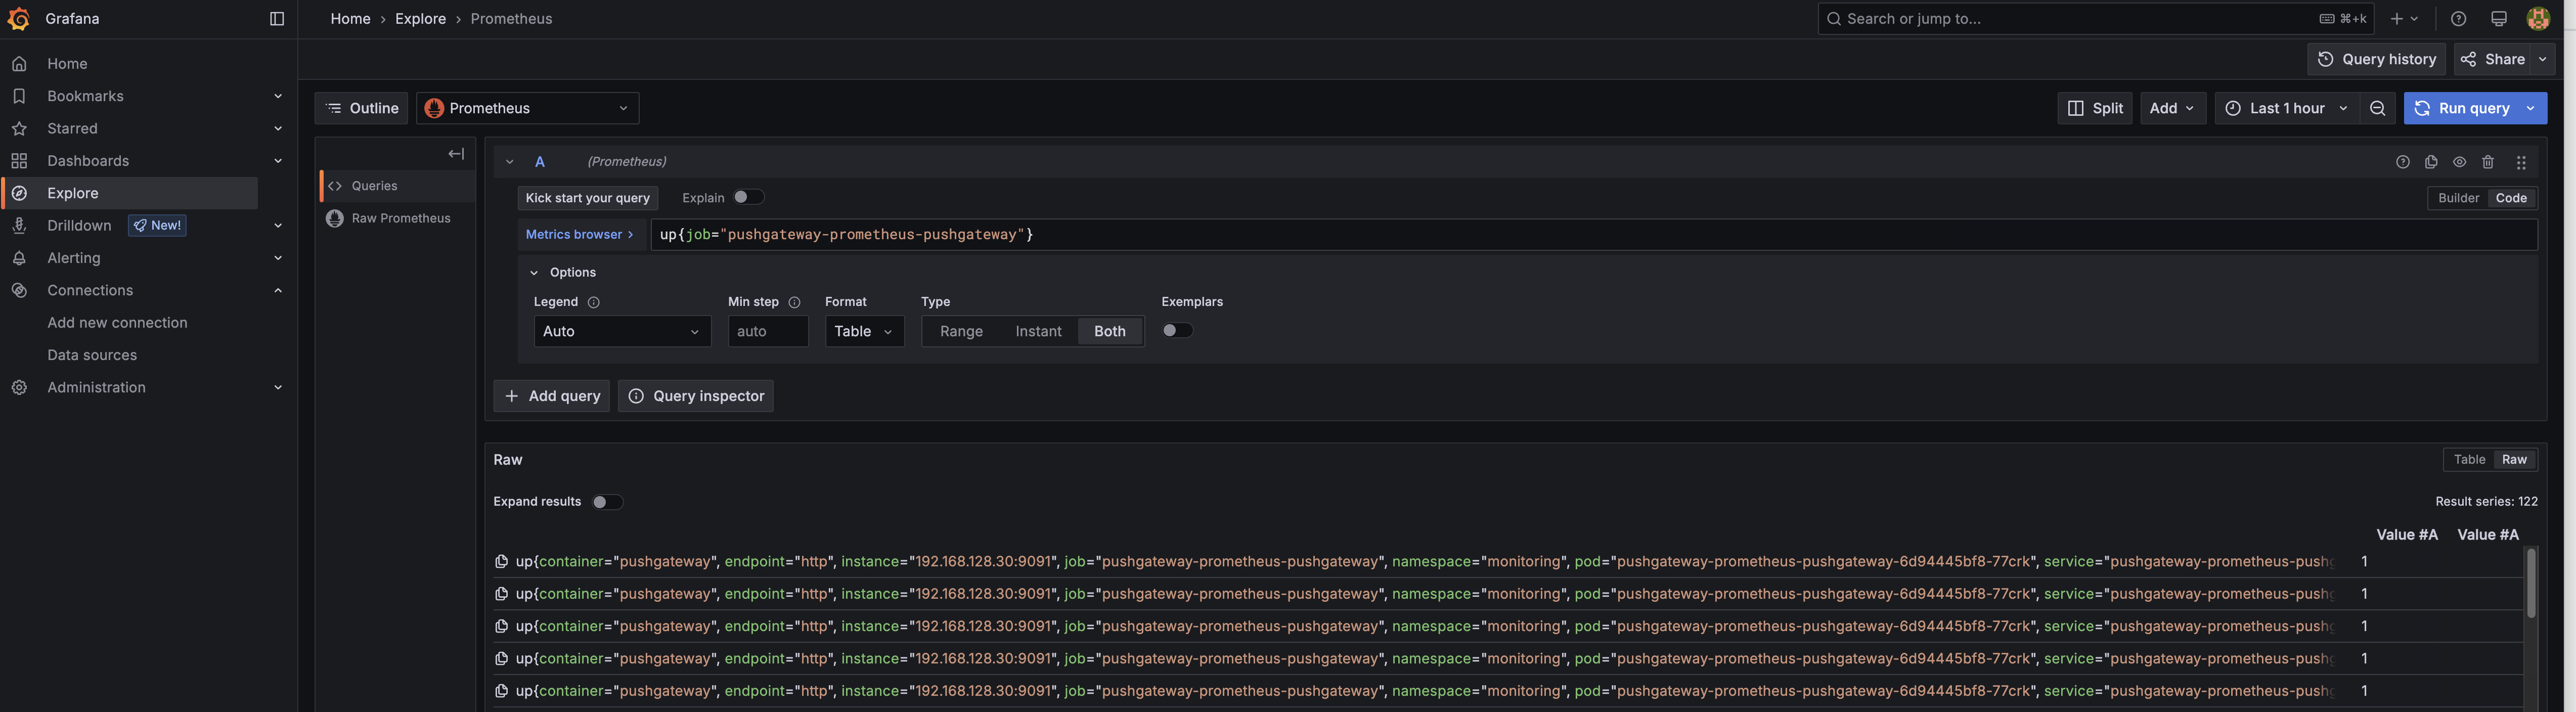Click the Split view button
2576x712 pixels.
tap(2095, 108)
